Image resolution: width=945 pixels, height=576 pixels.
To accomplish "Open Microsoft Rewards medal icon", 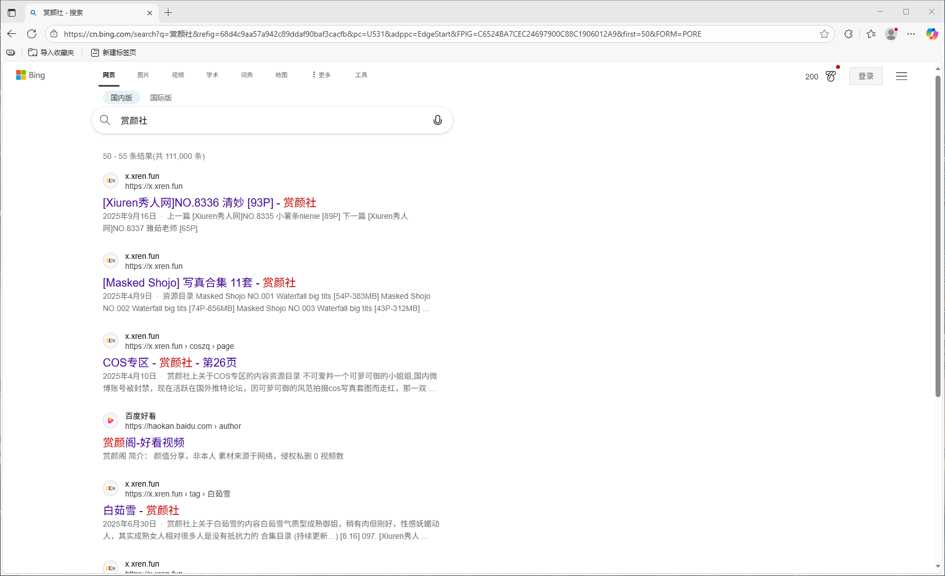I will pos(830,76).
